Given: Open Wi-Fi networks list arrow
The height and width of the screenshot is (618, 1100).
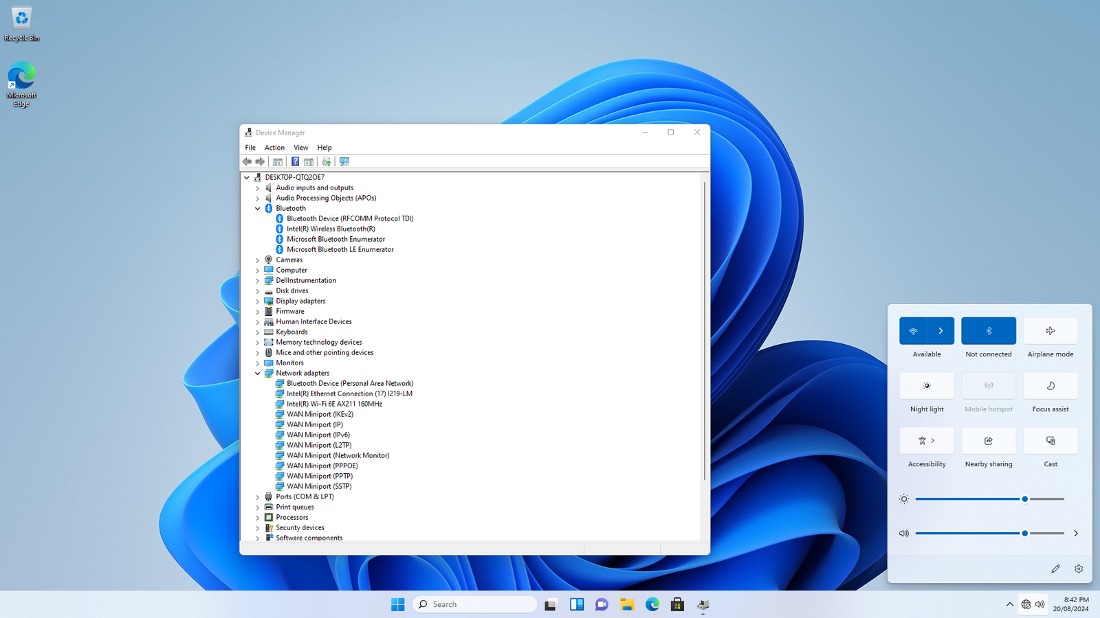Looking at the screenshot, I should click(940, 331).
